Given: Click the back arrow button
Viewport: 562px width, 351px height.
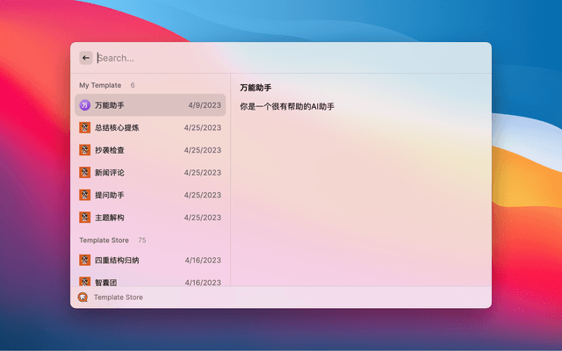Looking at the screenshot, I should [86, 58].
